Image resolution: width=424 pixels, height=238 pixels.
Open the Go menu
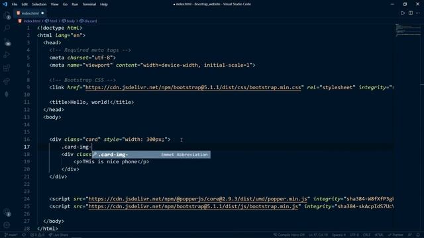pos(65,5)
